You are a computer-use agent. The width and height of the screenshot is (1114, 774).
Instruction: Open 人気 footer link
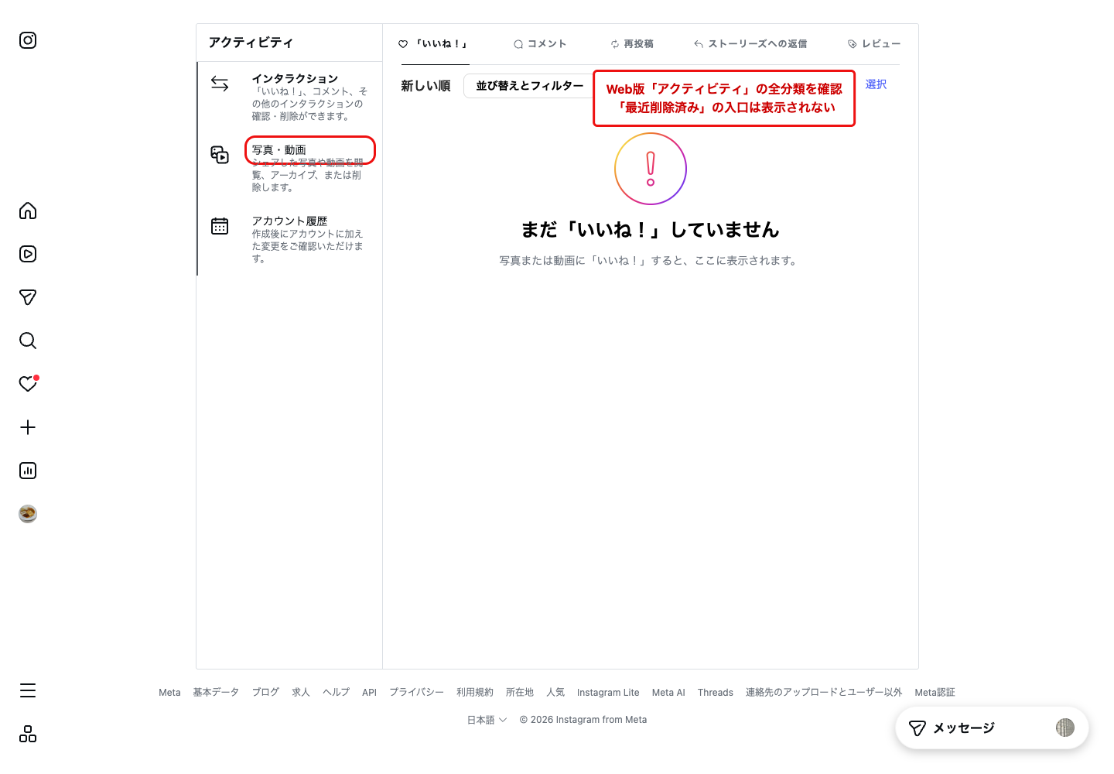[x=555, y=693]
